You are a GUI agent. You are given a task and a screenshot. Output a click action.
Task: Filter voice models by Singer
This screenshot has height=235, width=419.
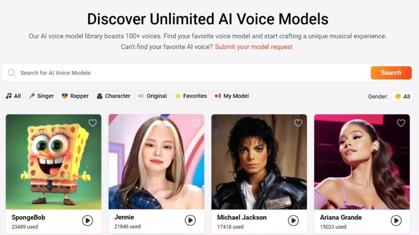pyautogui.click(x=41, y=96)
